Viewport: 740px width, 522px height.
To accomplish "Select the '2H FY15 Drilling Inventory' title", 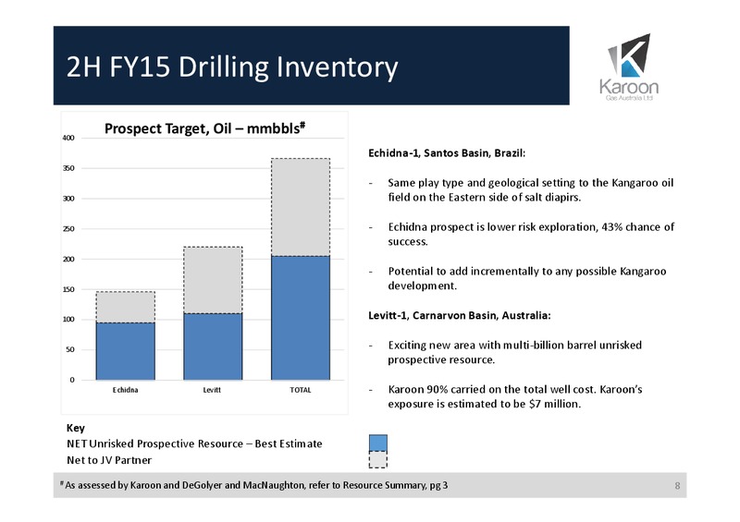I will point(232,67).
